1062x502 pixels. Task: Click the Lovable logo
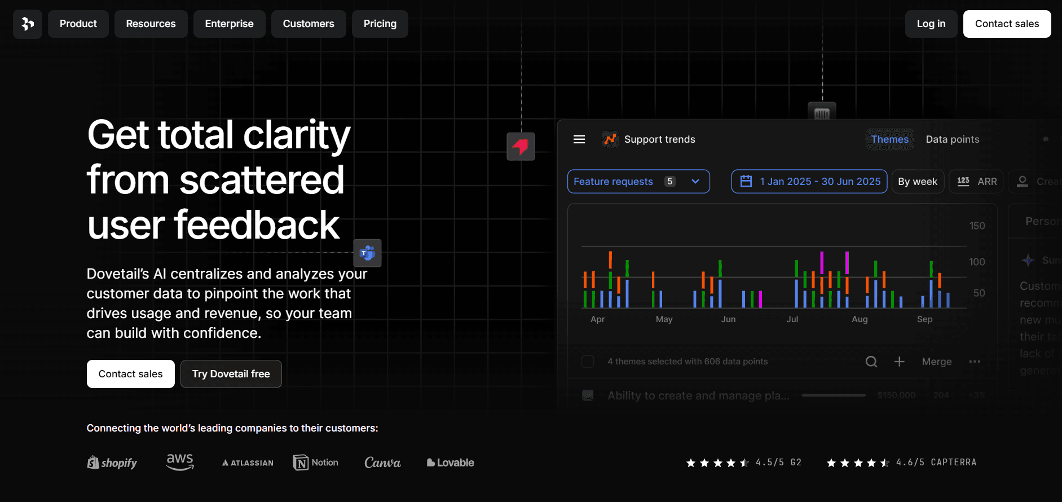[450, 463]
